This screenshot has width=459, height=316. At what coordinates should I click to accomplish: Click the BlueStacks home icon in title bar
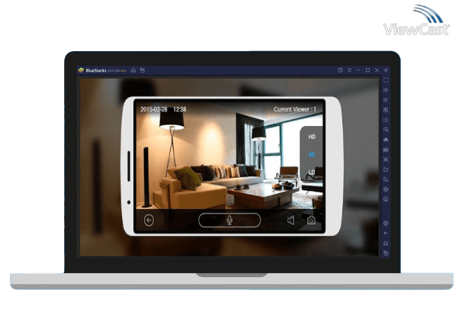133,70
